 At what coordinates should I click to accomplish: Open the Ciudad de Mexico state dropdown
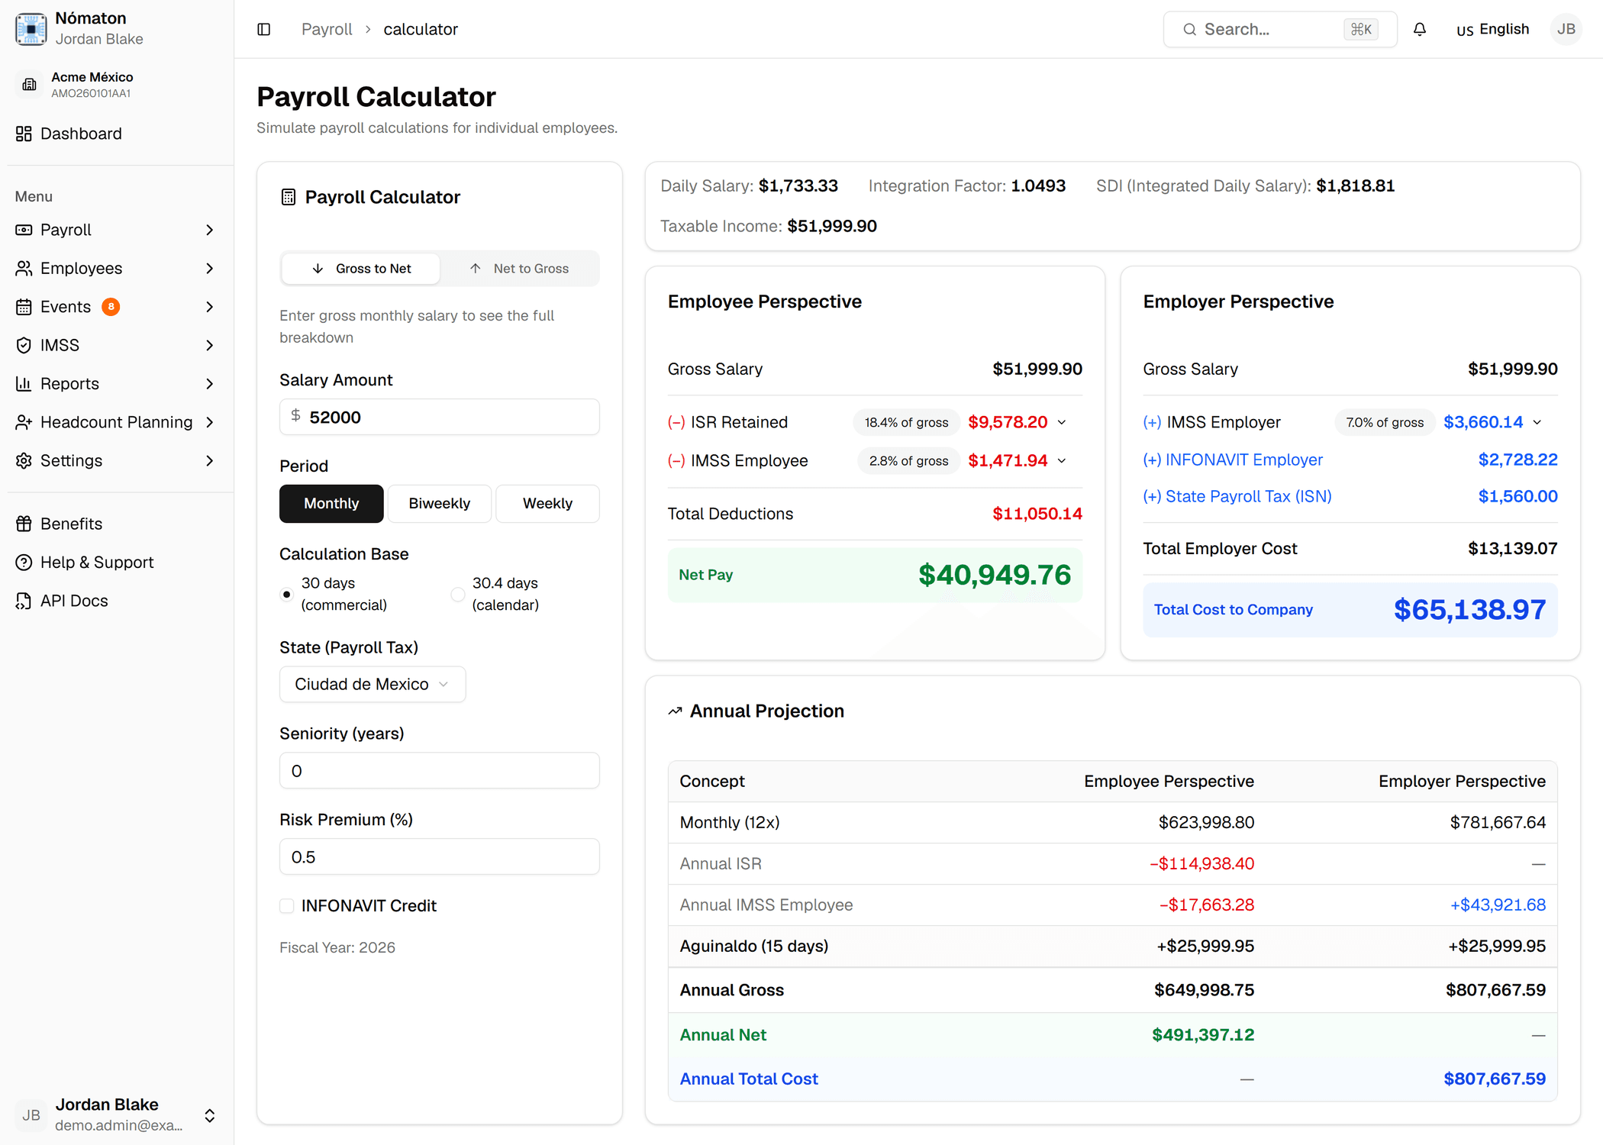click(x=373, y=684)
